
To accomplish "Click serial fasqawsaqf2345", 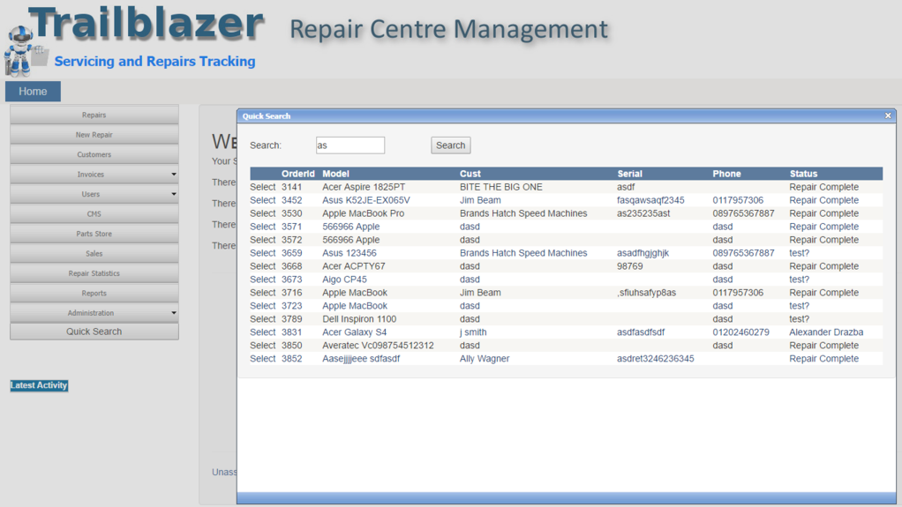I will 650,201.
